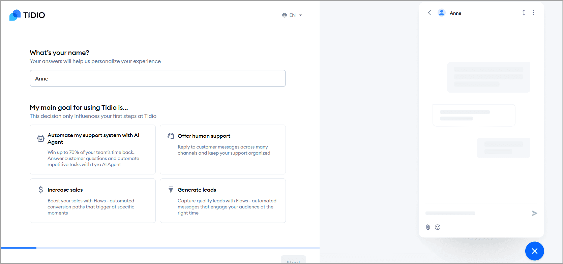
Task: Click the send message arrow icon
Action: pos(534,213)
